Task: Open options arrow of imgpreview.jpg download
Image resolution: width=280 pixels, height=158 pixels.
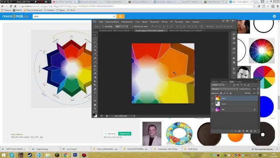Action: [59, 149]
